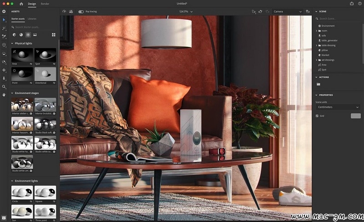Open settings icon on Area light thumbnail
The height and width of the screenshot is (222, 364).
(31, 64)
